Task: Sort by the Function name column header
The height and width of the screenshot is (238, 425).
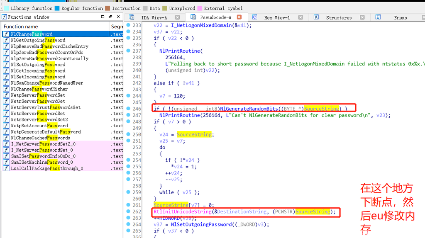Action: point(21,27)
